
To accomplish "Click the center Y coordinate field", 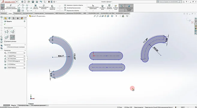I will [x=15, y=56].
